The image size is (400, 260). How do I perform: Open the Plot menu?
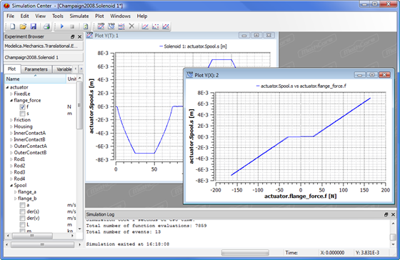99,16
